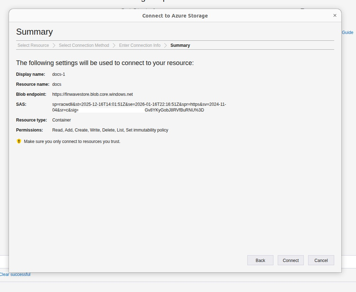Viewport: 356px width, 292px height.
Task: Click the Clear successful link
Action: 15,274
